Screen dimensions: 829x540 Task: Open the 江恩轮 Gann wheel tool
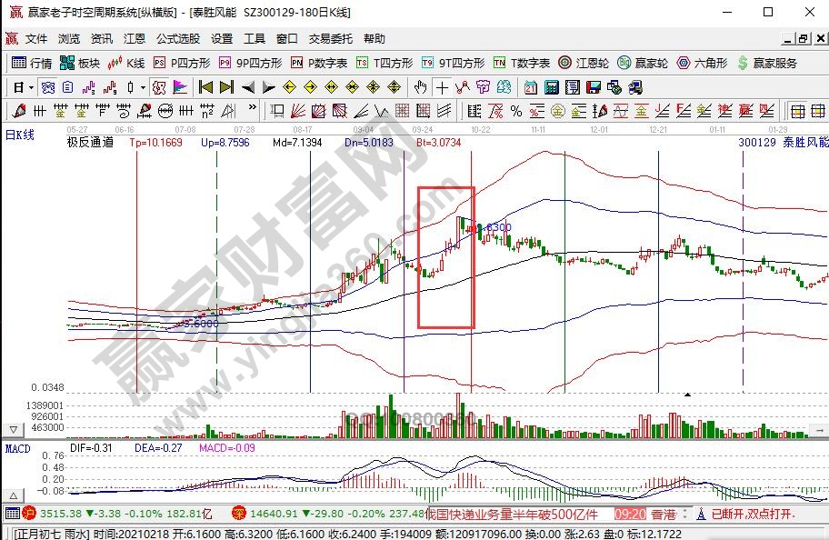point(585,63)
